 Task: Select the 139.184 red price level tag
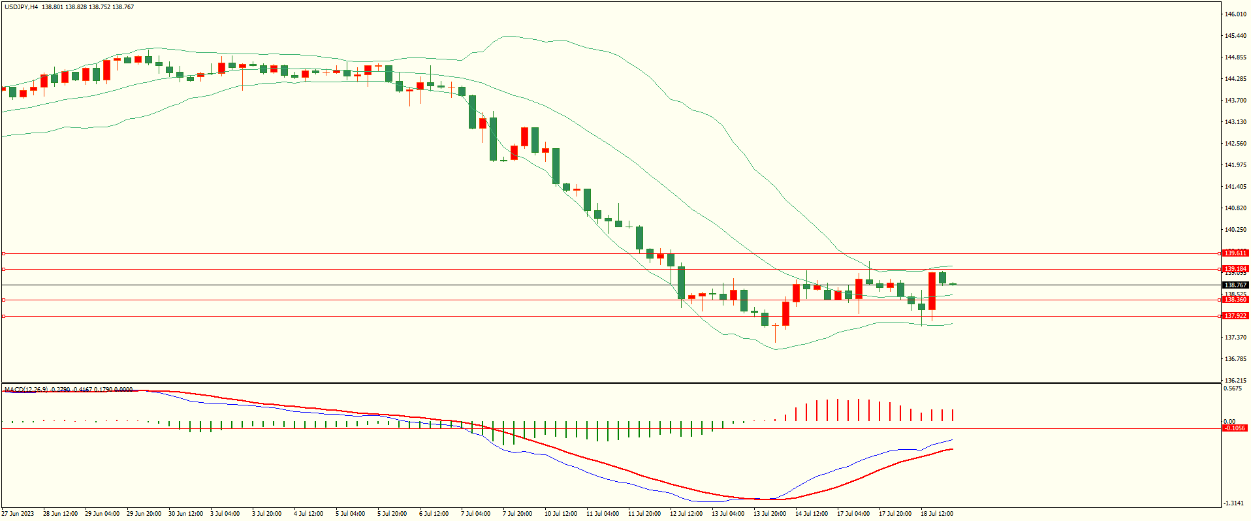click(x=1235, y=269)
